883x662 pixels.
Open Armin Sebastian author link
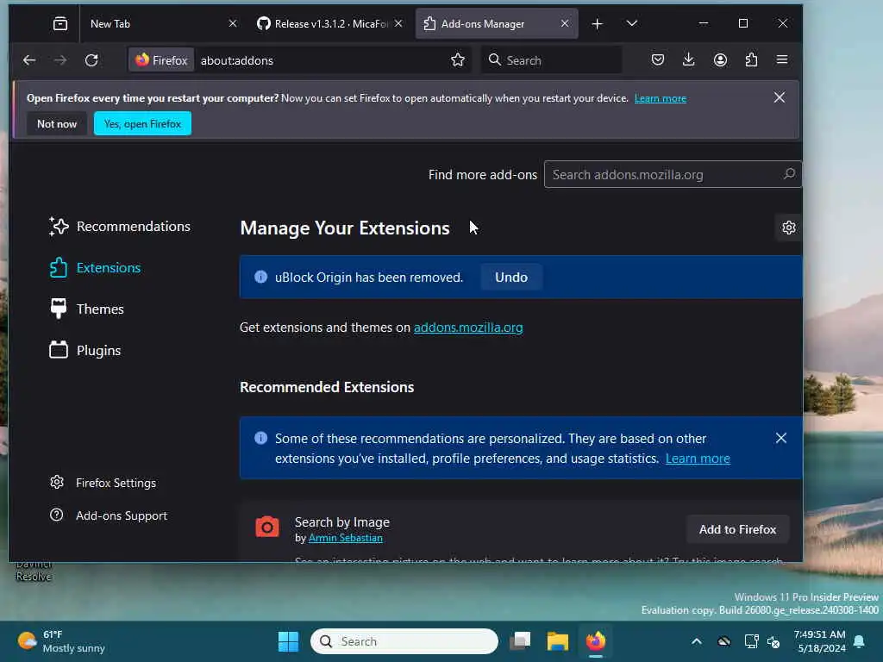pos(345,538)
